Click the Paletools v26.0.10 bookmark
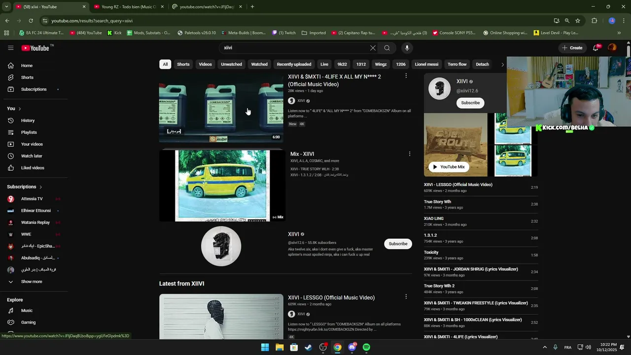This screenshot has height=355, width=631. coord(196,33)
